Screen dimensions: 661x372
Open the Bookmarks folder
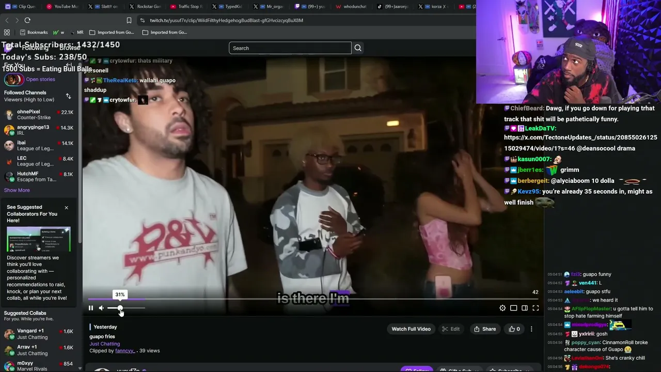click(34, 32)
